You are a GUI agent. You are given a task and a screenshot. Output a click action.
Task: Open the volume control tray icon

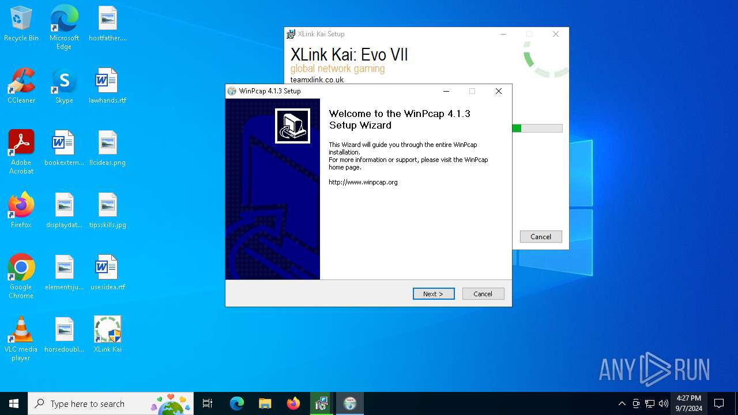coord(664,403)
